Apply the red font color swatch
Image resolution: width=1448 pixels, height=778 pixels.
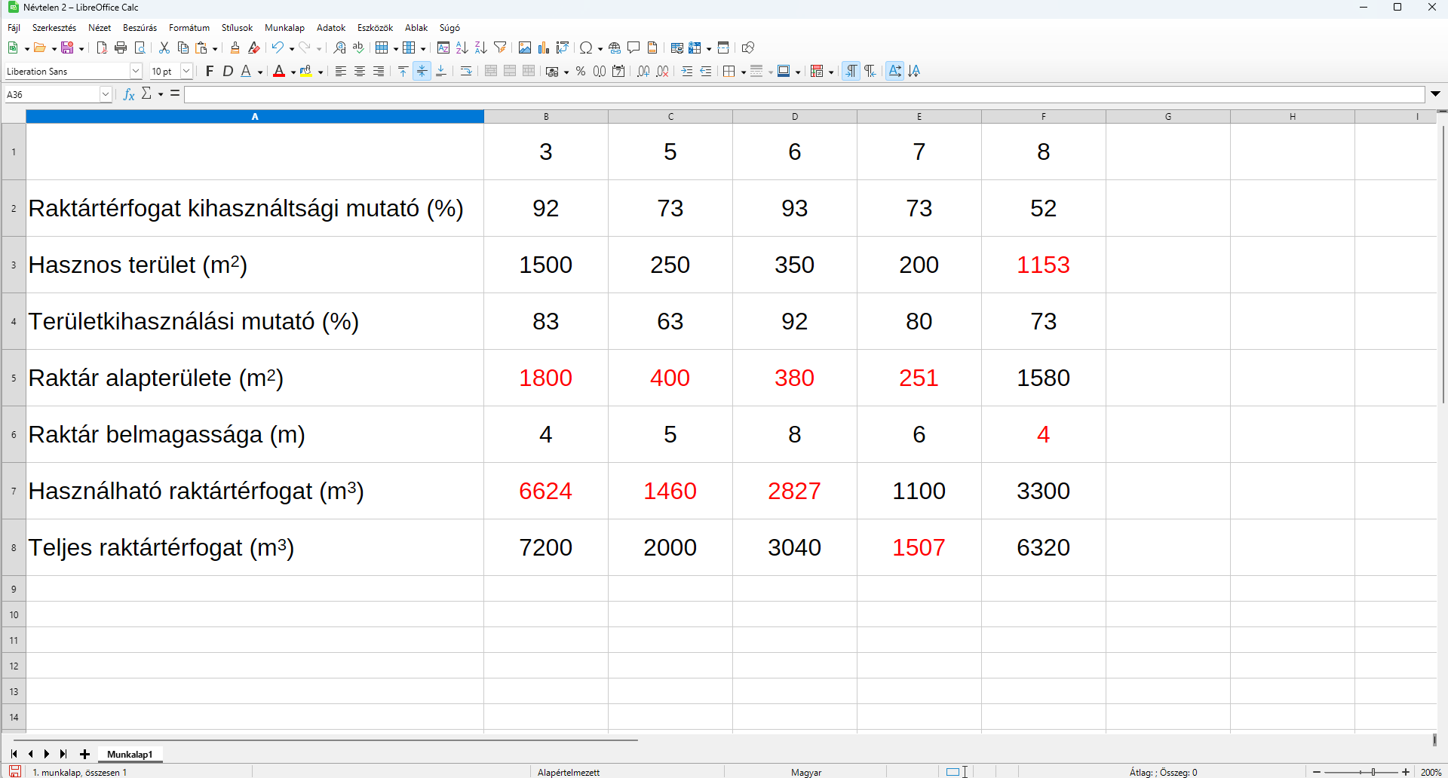279,72
